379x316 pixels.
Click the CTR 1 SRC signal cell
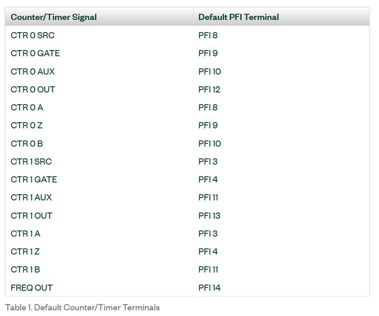(31, 161)
